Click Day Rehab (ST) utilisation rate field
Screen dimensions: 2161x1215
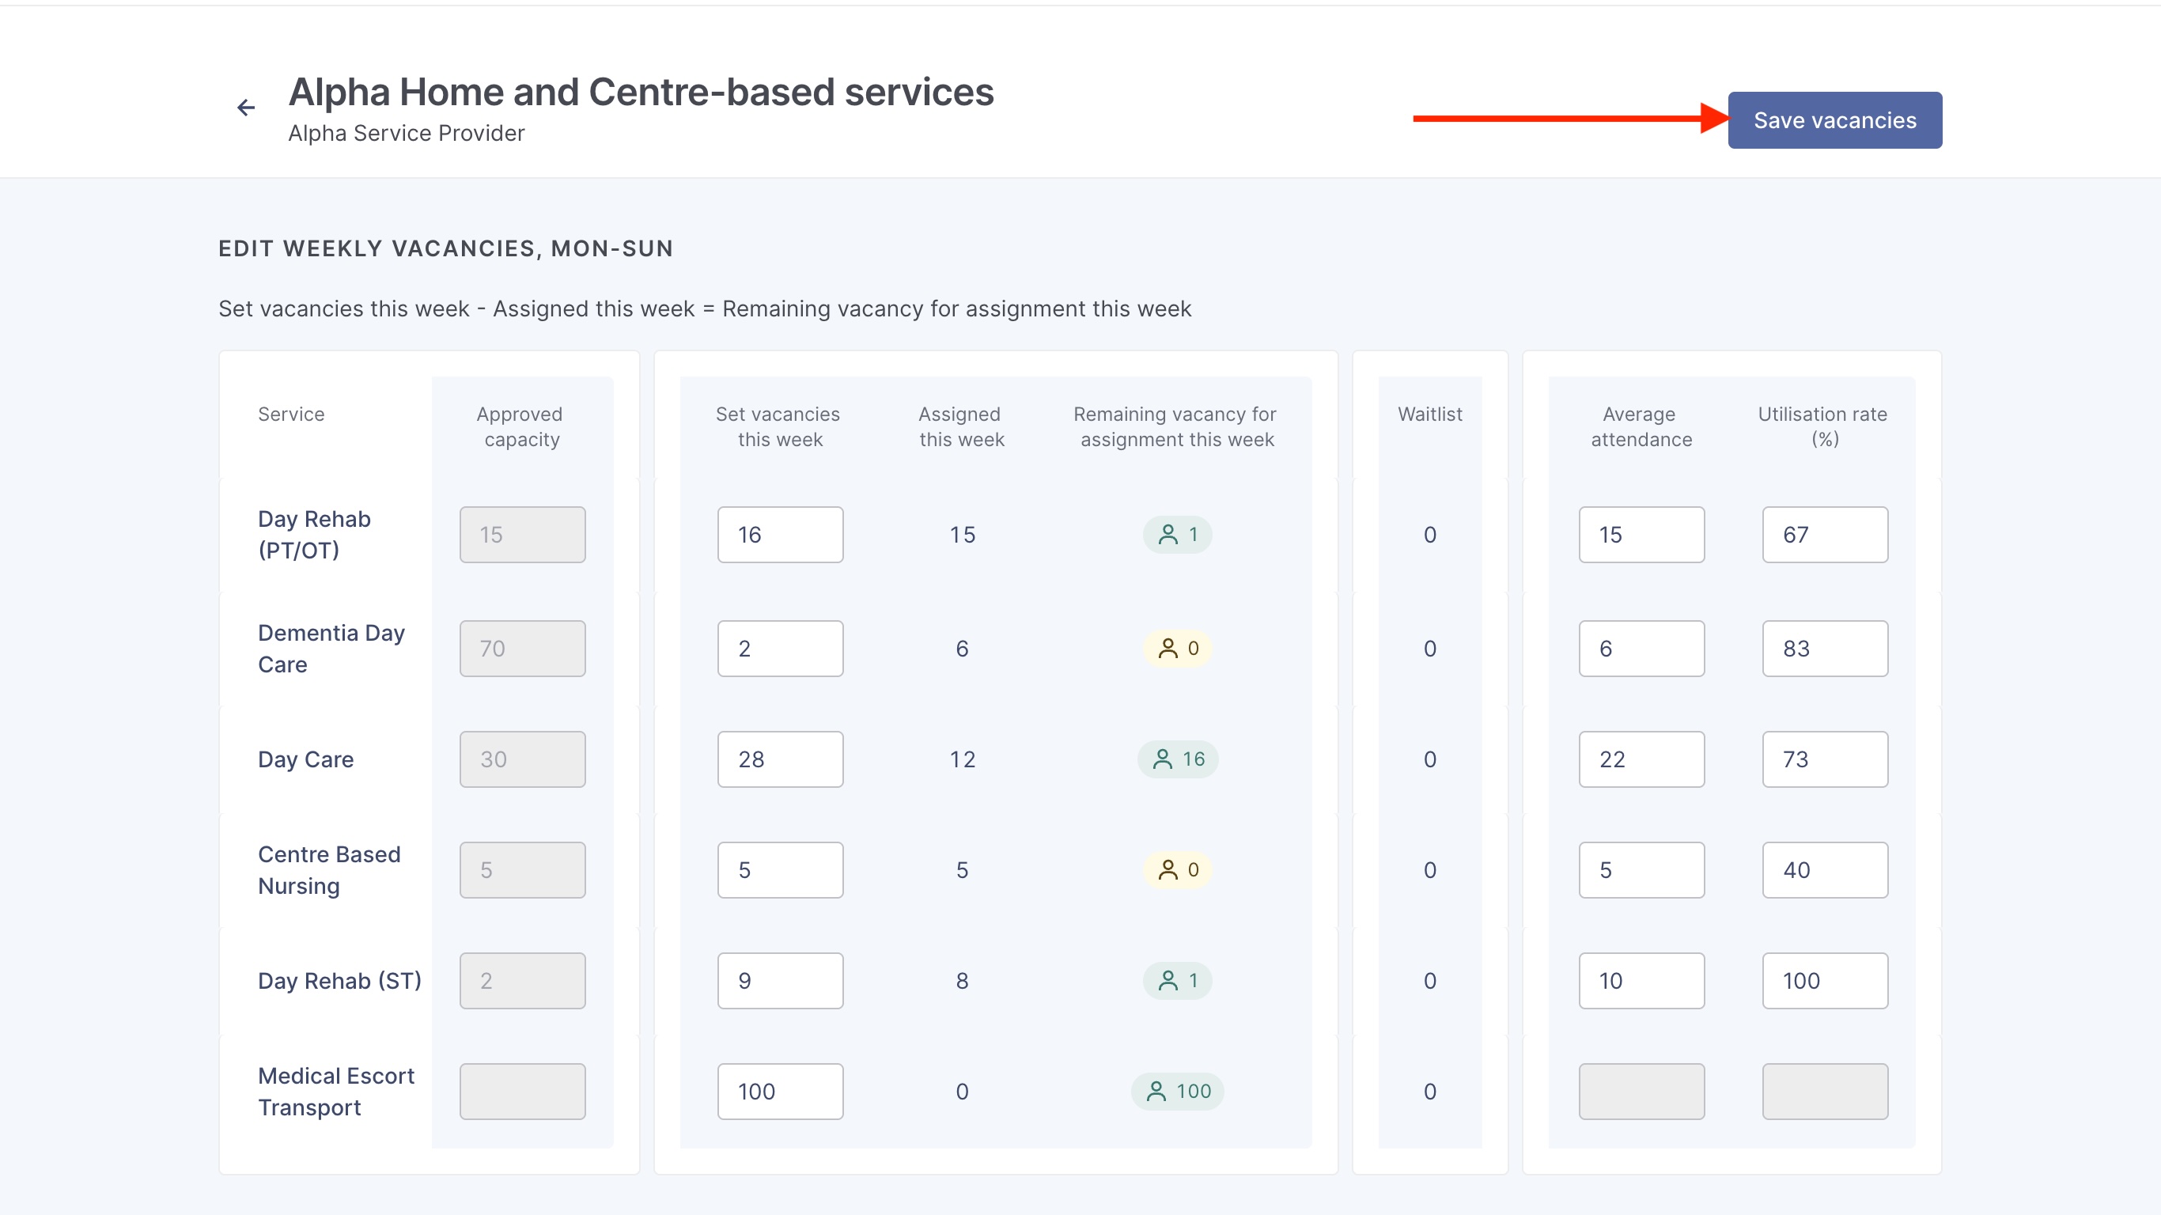point(1825,980)
